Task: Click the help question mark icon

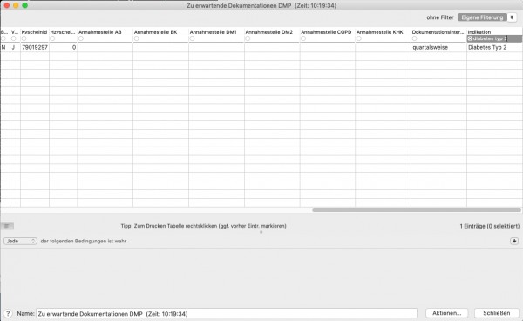Action: [8, 313]
